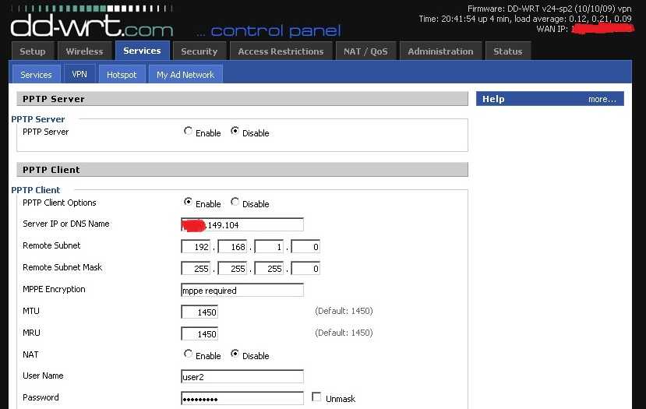Enable the PPTP Server radio option
Screen dimensions: 646x409
(189, 132)
